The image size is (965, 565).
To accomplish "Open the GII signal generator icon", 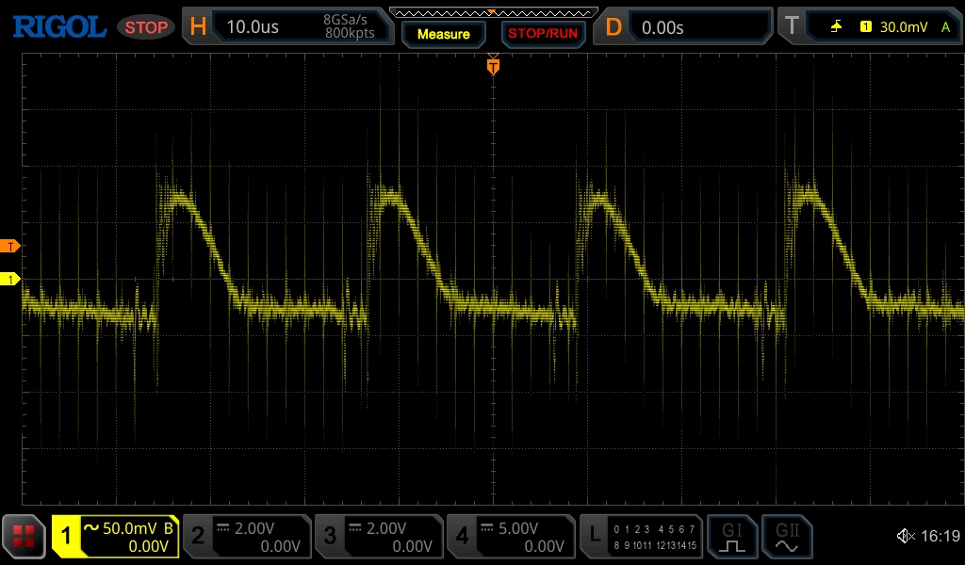I will [787, 537].
